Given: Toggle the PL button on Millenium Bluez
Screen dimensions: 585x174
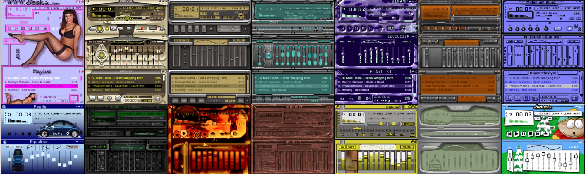Looking at the screenshot, I should 579,18.
